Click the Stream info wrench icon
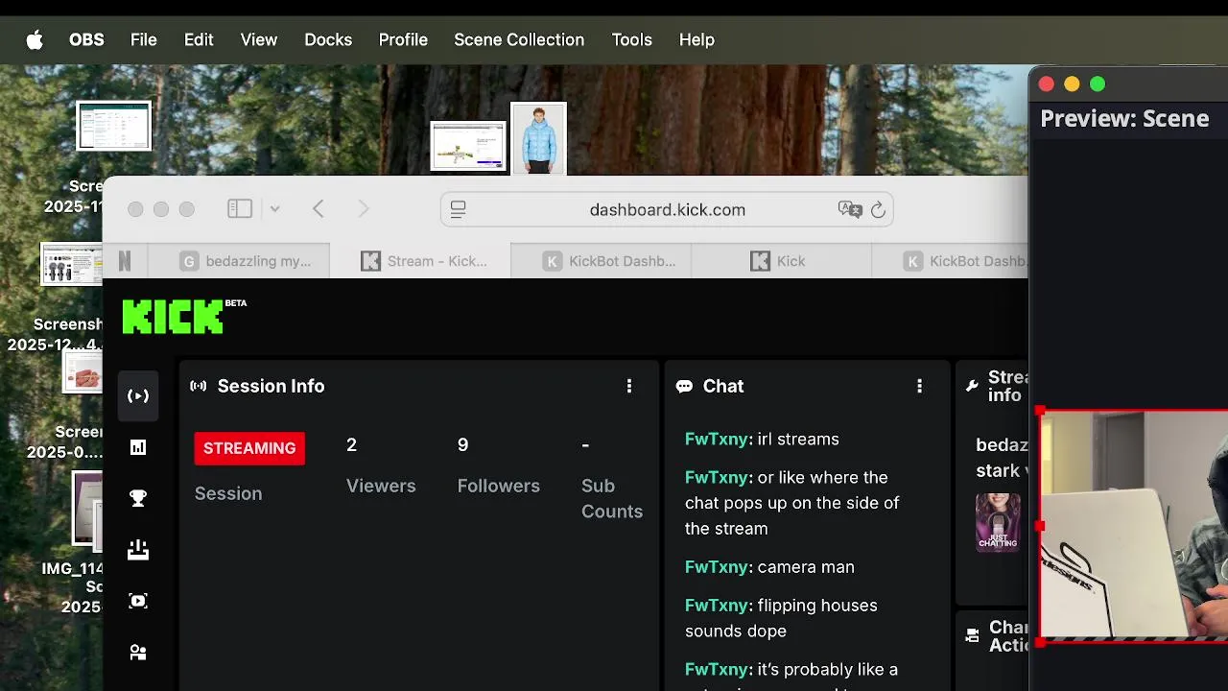This screenshot has height=691, width=1228. 972,386
